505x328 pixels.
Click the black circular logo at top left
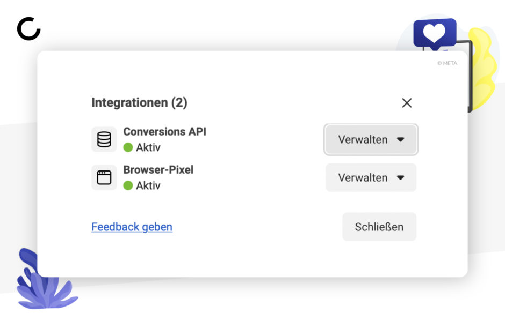click(28, 28)
